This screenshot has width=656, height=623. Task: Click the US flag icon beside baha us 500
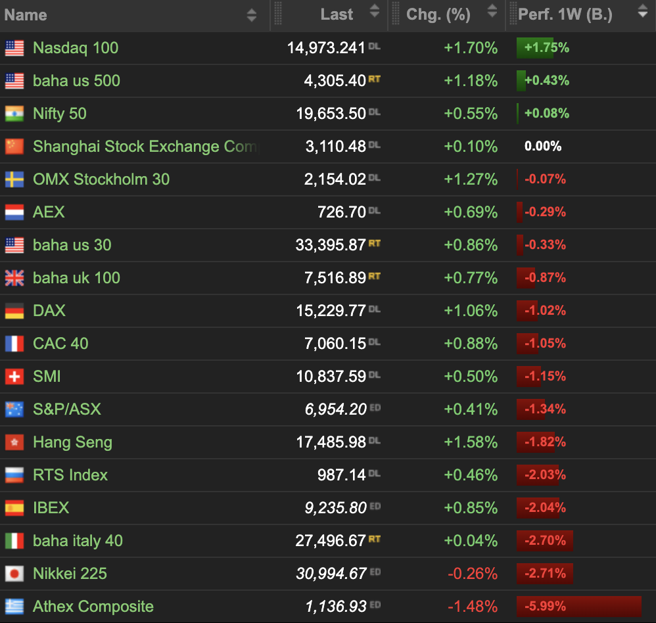pos(14,81)
